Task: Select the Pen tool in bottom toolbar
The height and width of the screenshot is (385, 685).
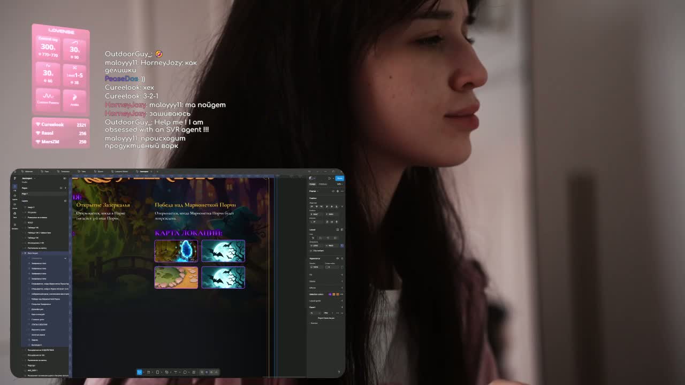Action: 166,372
